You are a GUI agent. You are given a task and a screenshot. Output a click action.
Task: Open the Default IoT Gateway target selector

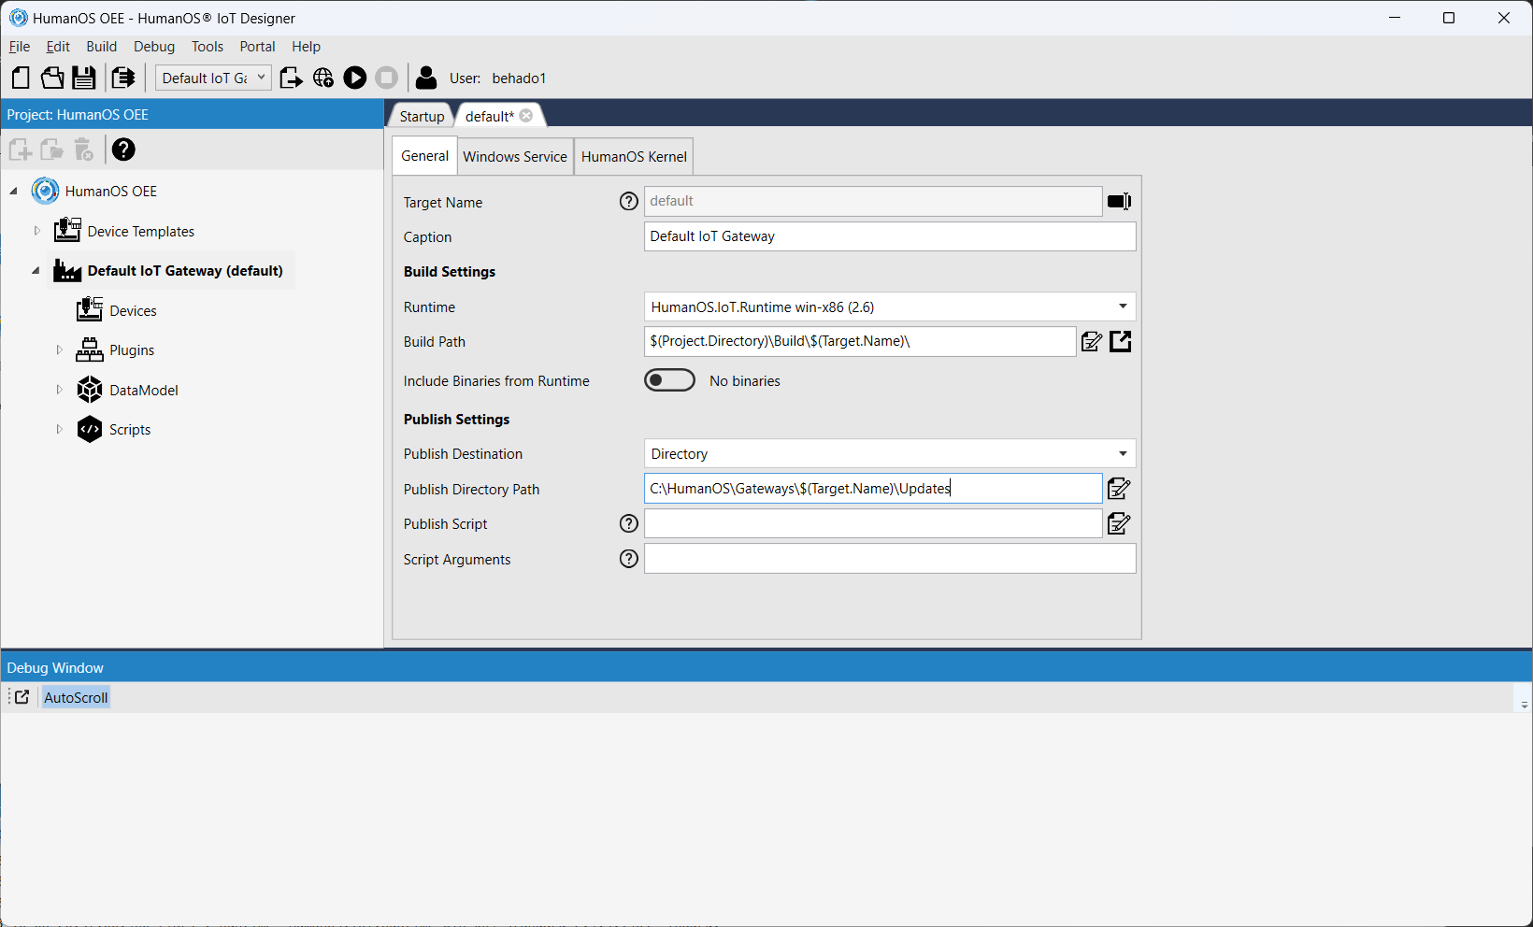(213, 78)
